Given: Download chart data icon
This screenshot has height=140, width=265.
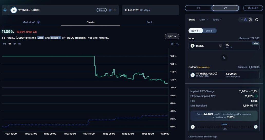Looking at the screenshot, I should tap(177, 44).
